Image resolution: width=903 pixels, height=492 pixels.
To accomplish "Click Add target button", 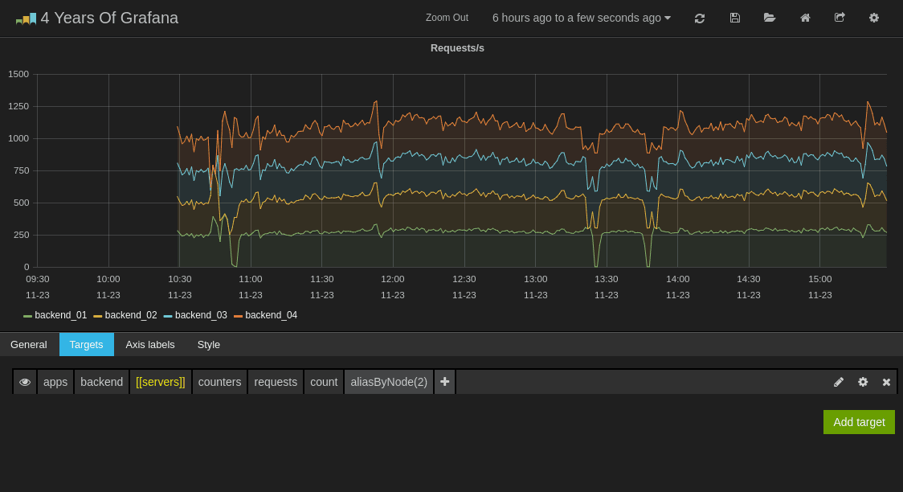I will [x=859, y=422].
